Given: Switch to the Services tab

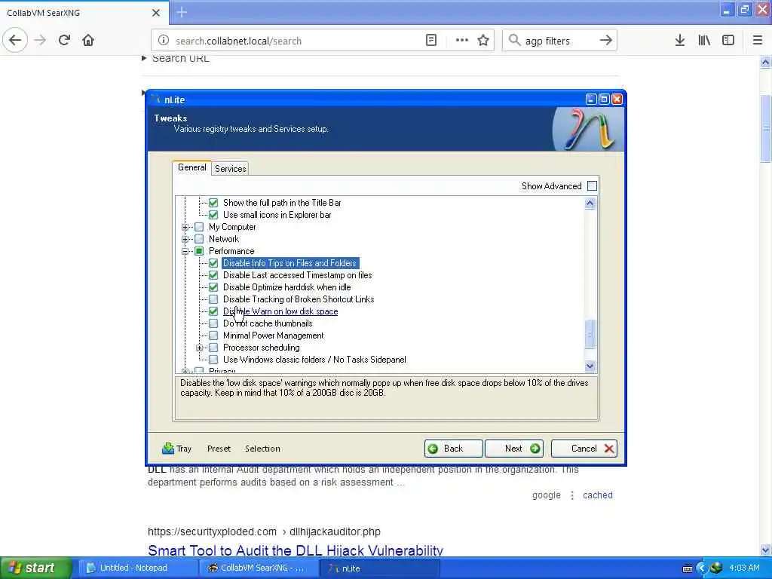Looking at the screenshot, I should (230, 168).
